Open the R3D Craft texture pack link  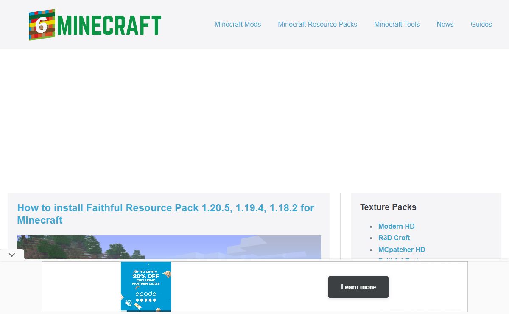pyautogui.click(x=394, y=238)
